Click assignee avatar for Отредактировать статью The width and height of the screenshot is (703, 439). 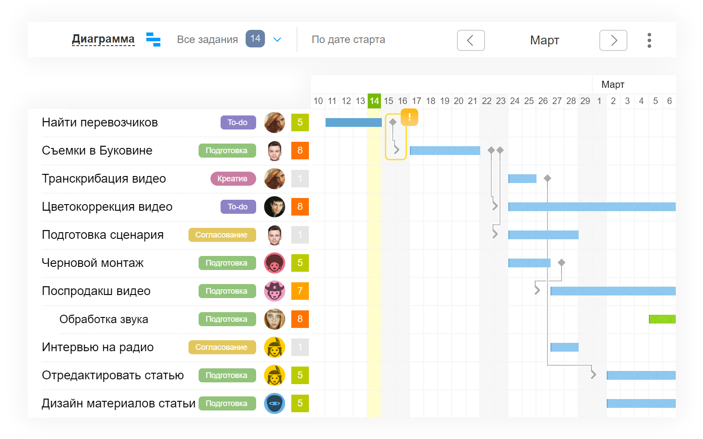[x=275, y=375]
